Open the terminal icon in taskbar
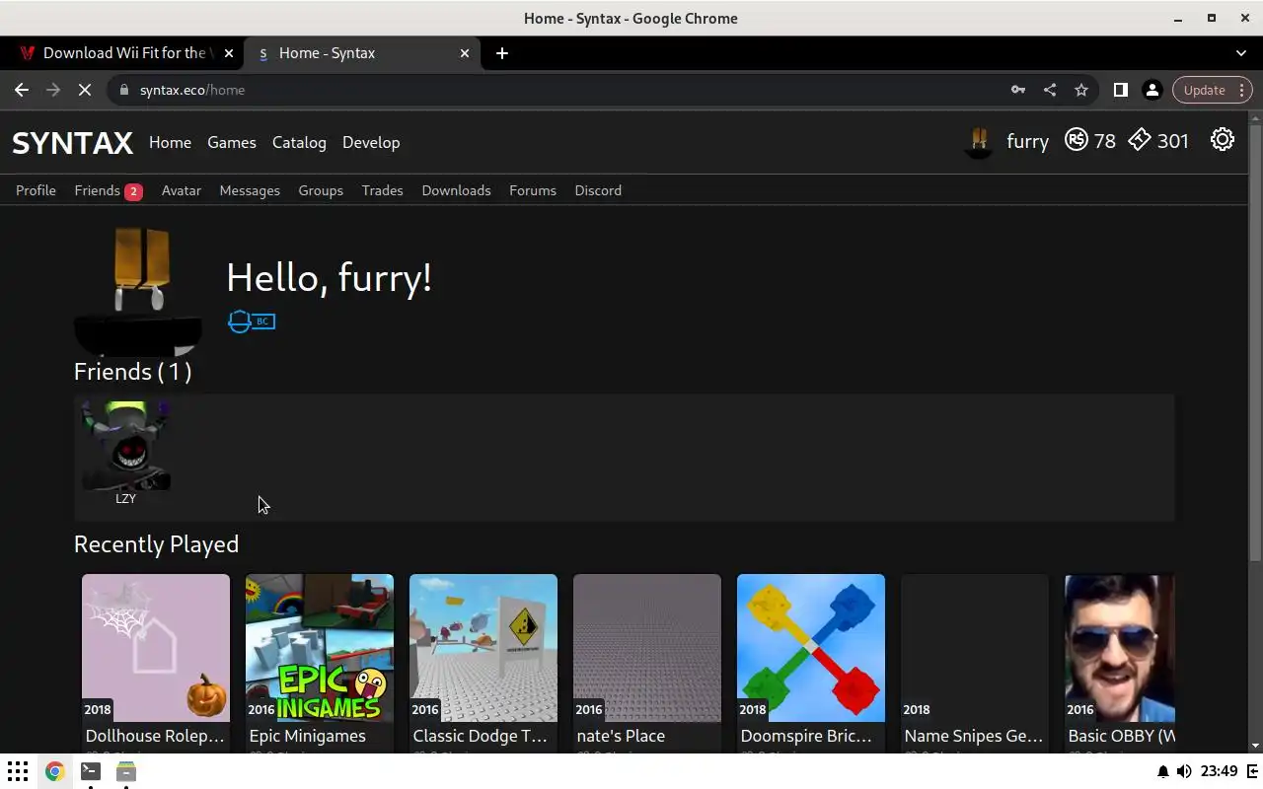Screen dimensions: 1263x789 click(90, 771)
